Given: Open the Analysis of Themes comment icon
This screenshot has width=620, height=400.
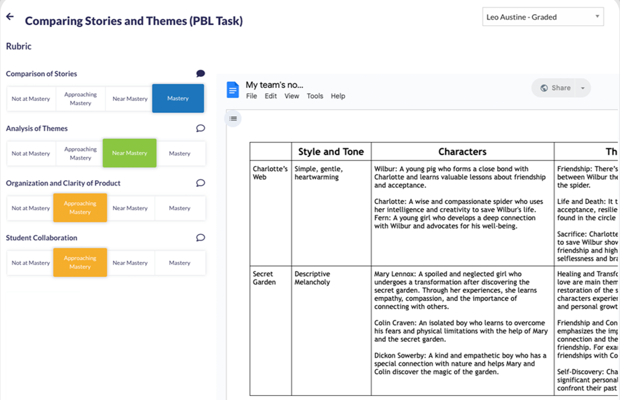Looking at the screenshot, I should tap(200, 128).
